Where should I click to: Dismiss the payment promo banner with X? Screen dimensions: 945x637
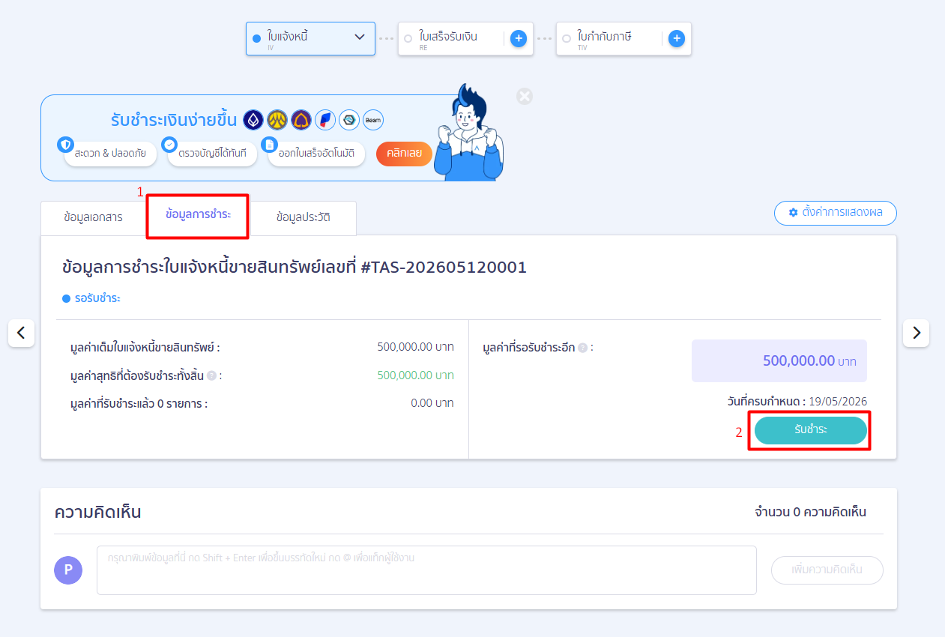(525, 97)
